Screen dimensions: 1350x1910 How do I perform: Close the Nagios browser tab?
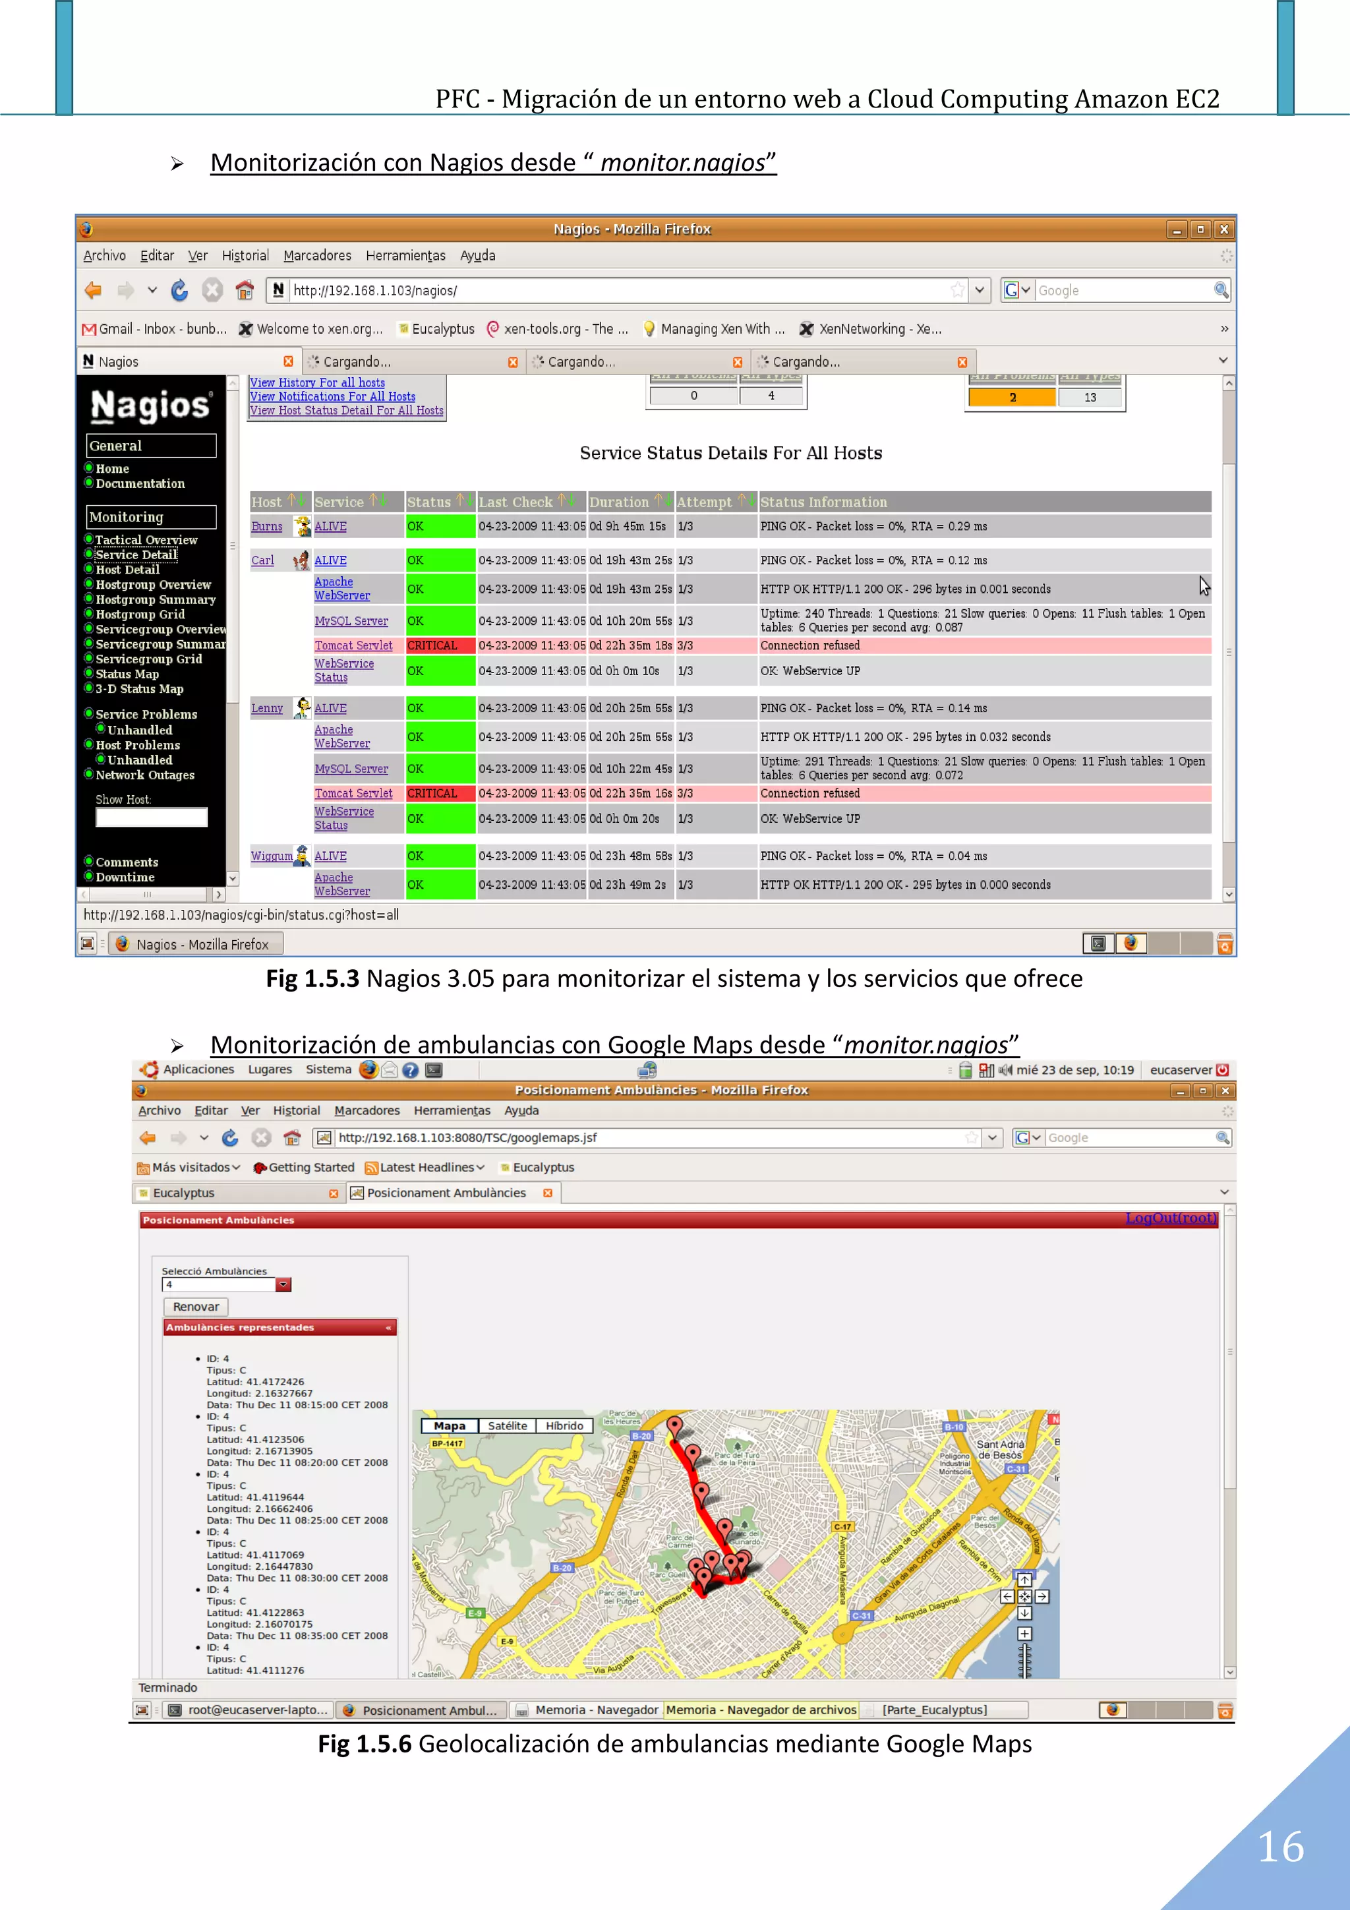coord(288,361)
